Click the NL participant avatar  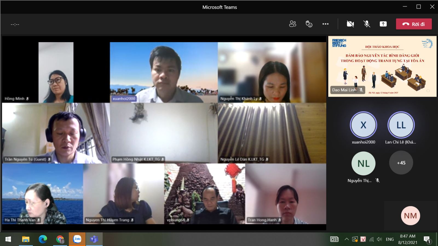(x=363, y=163)
